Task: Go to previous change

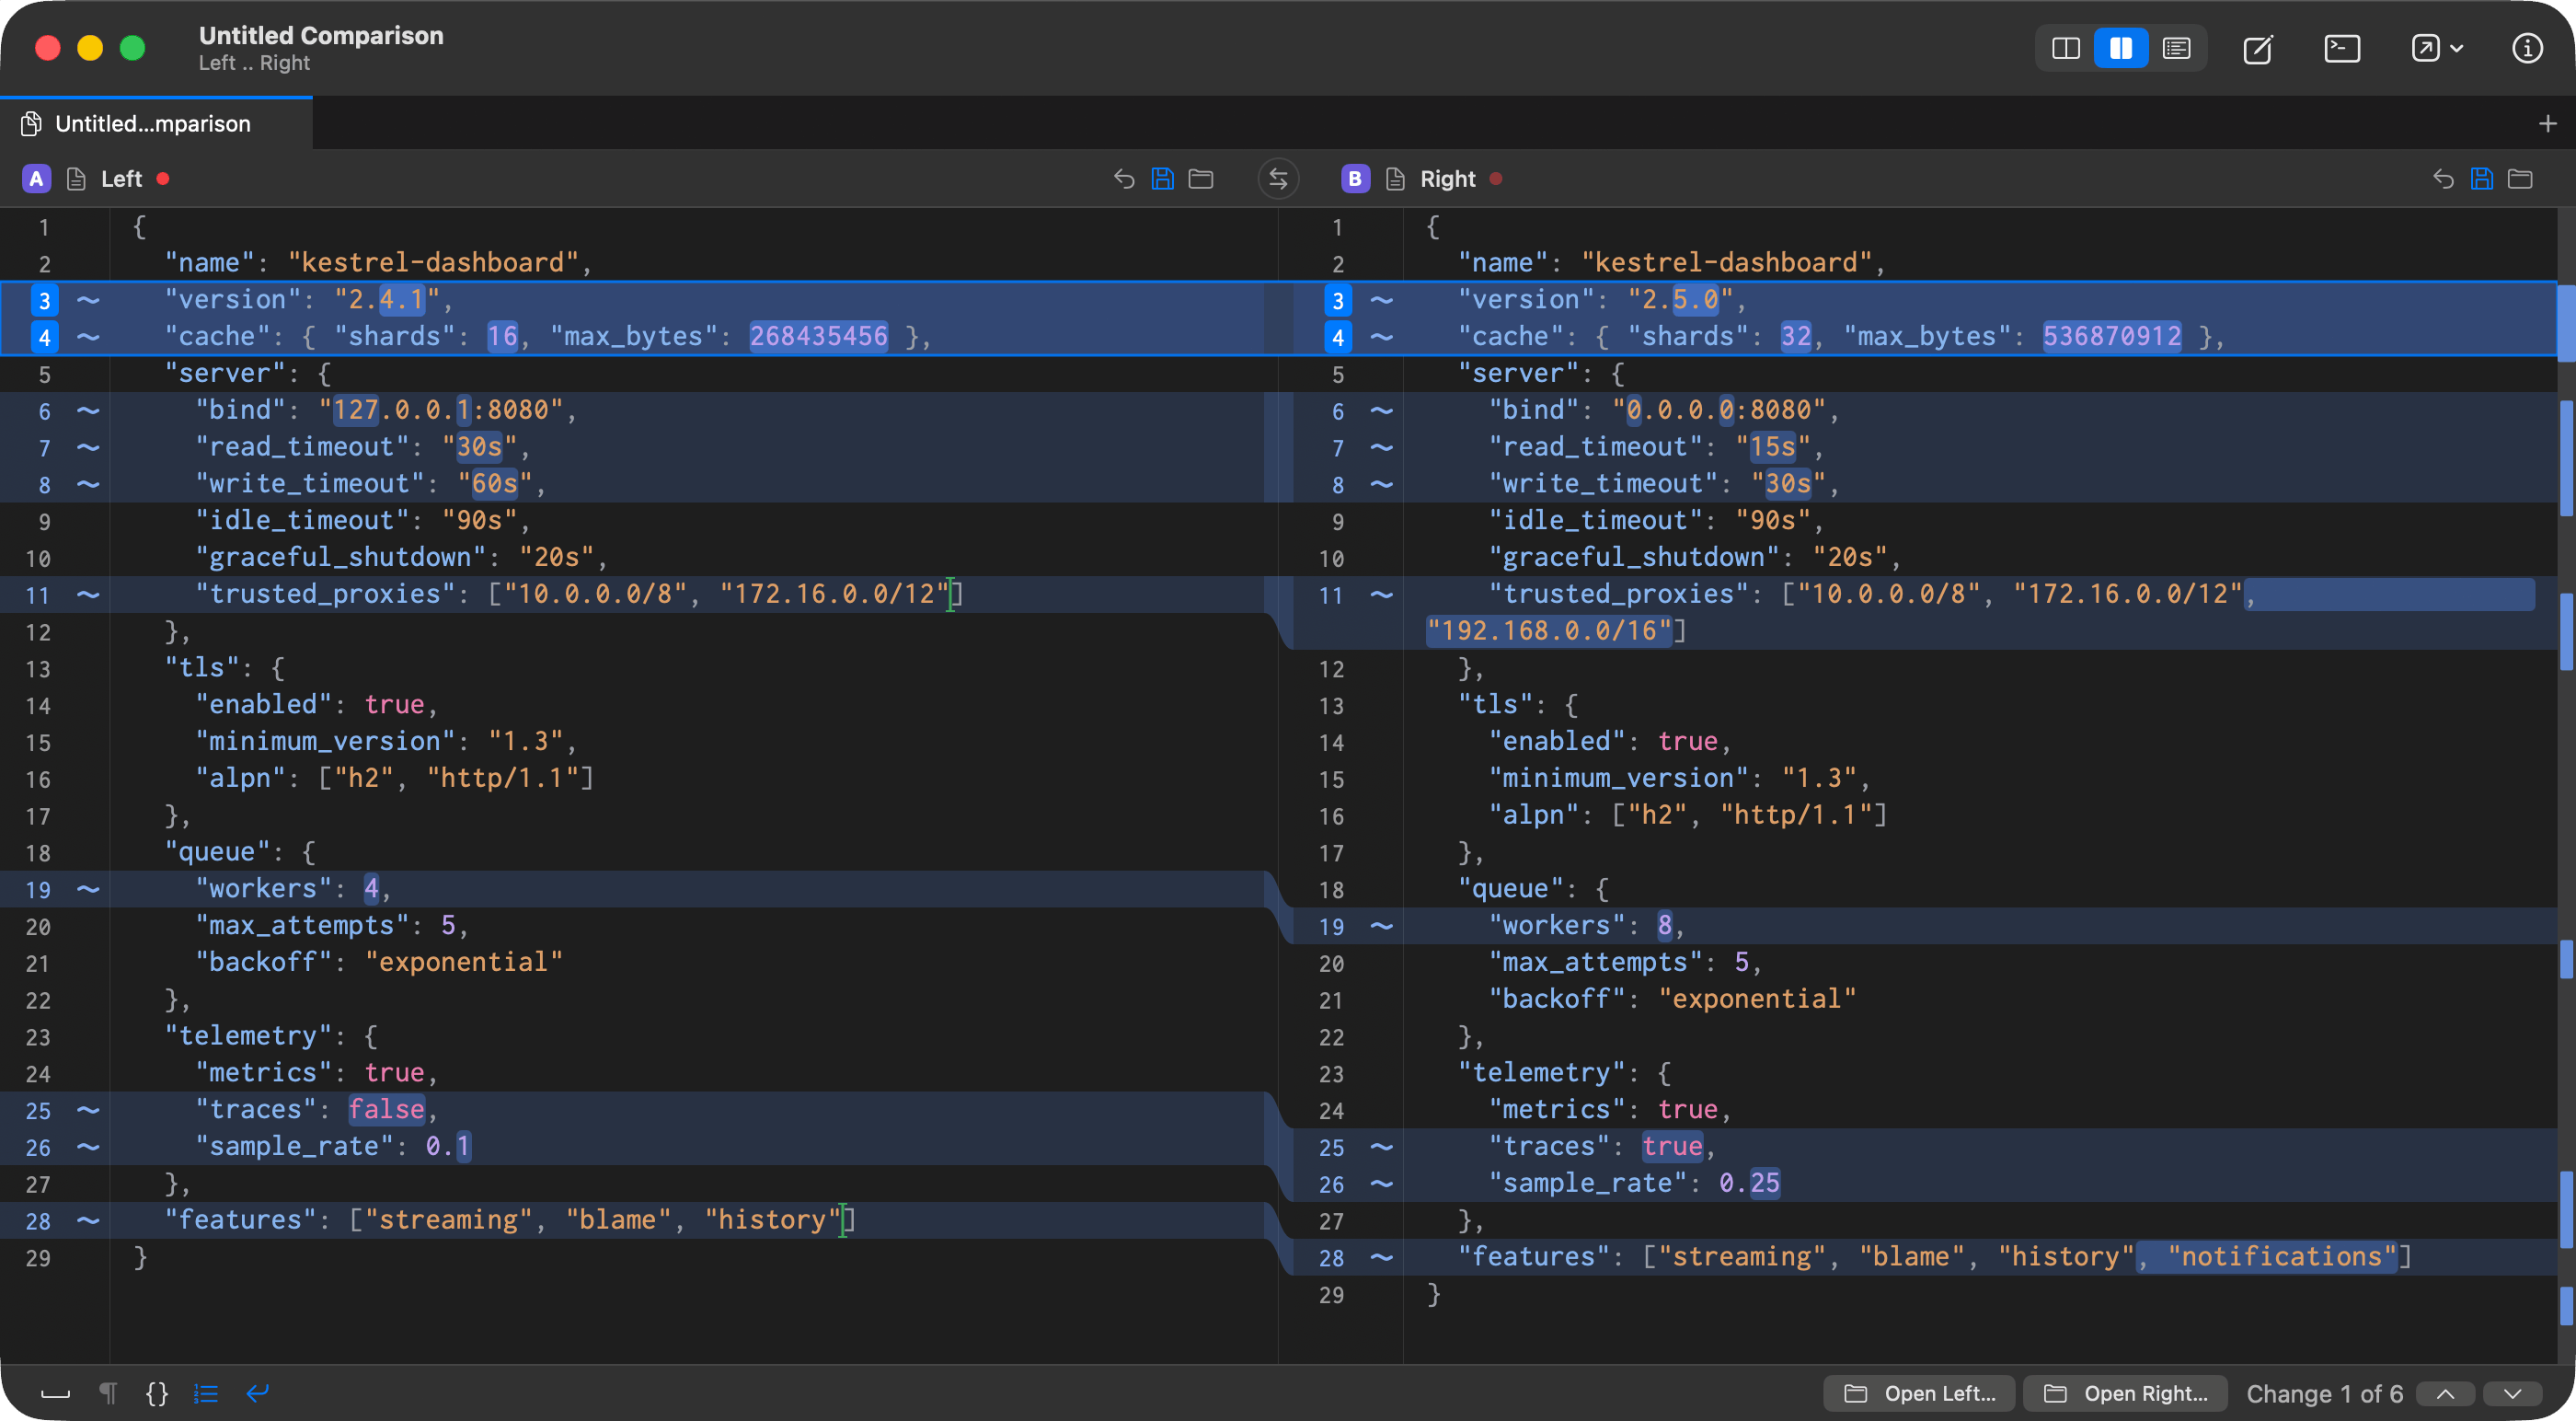Action: [x=2445, y=1393]
